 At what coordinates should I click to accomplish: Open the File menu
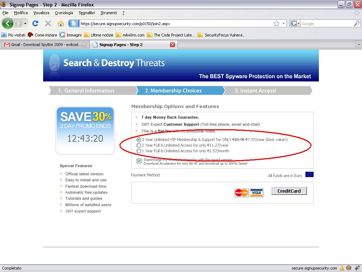pos(5,13)
